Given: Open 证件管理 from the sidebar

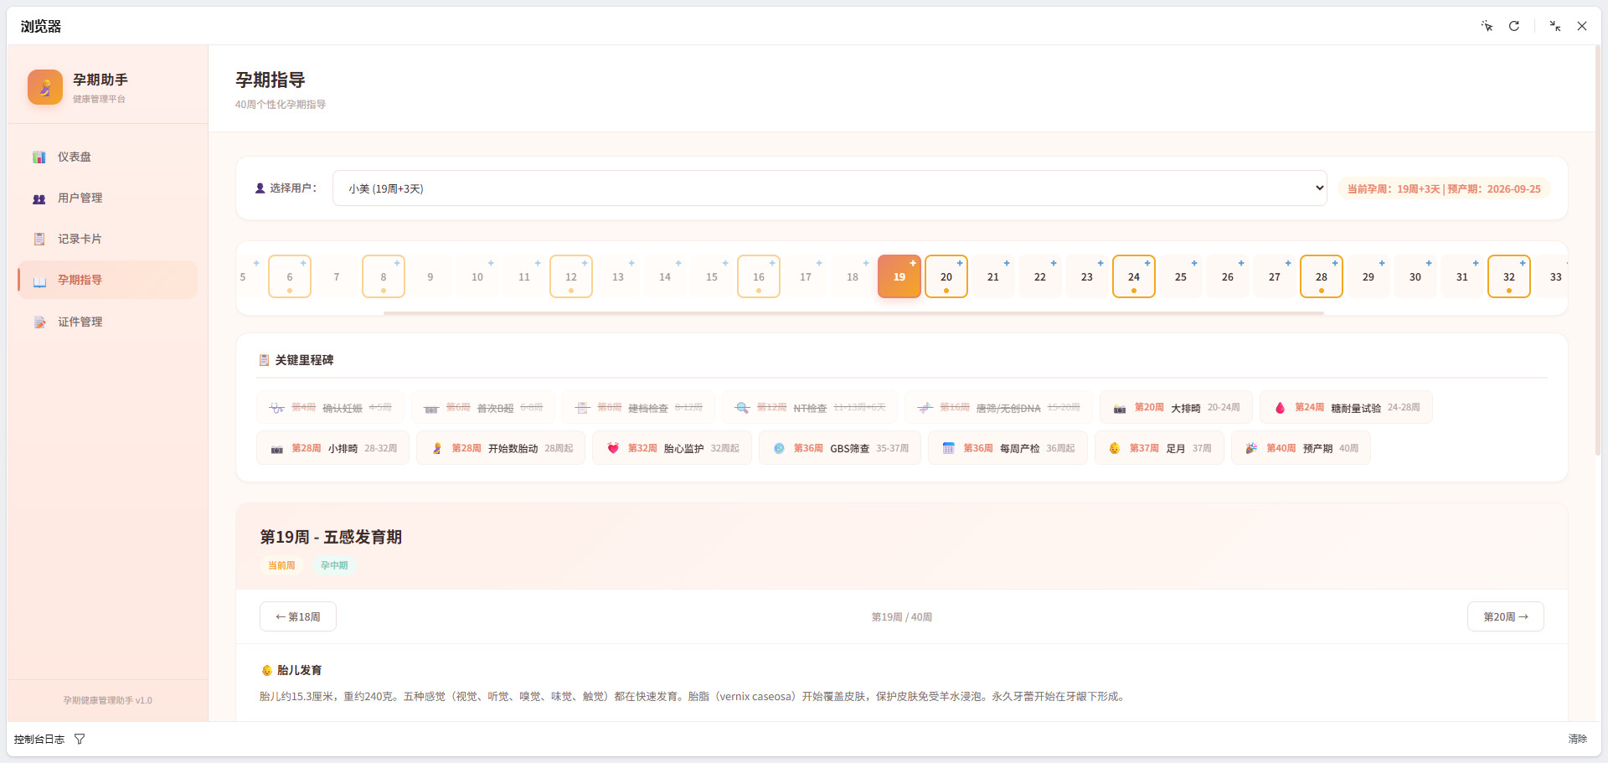Looking at the screenshot, I should point(80,322).
